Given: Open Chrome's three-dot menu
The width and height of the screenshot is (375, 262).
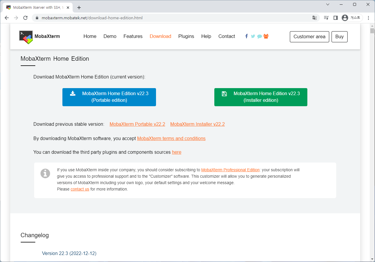Looking at the screenshot, I should coord(368,18).
